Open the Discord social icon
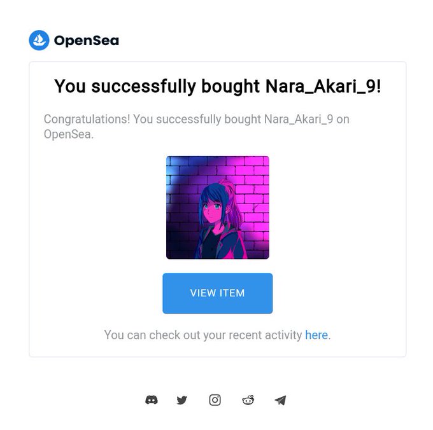The image size is (433, 430). [152, 399]
